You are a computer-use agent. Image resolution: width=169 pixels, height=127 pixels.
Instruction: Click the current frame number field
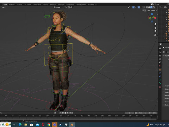pos(130,113)
